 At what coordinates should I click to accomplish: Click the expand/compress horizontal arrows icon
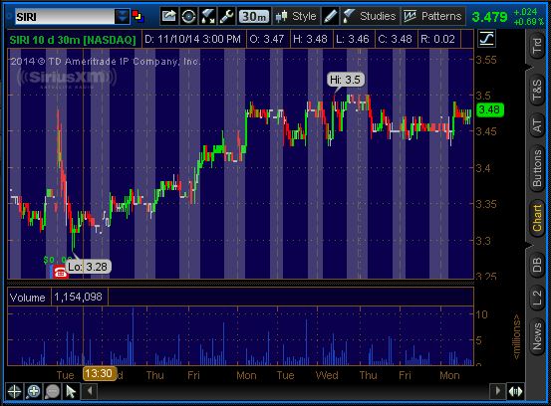(x=515, y=391)
